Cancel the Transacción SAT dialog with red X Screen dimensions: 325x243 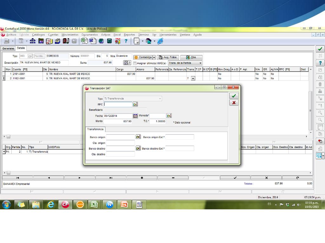click(234, 103)
